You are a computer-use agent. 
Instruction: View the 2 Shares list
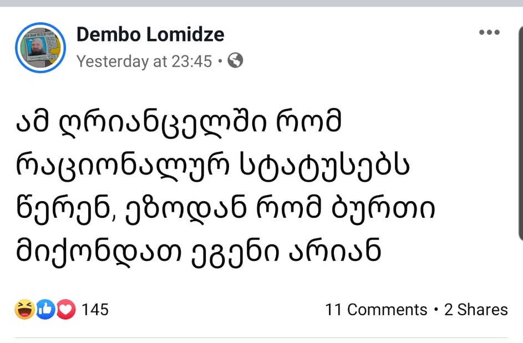(x=476, y=310)
